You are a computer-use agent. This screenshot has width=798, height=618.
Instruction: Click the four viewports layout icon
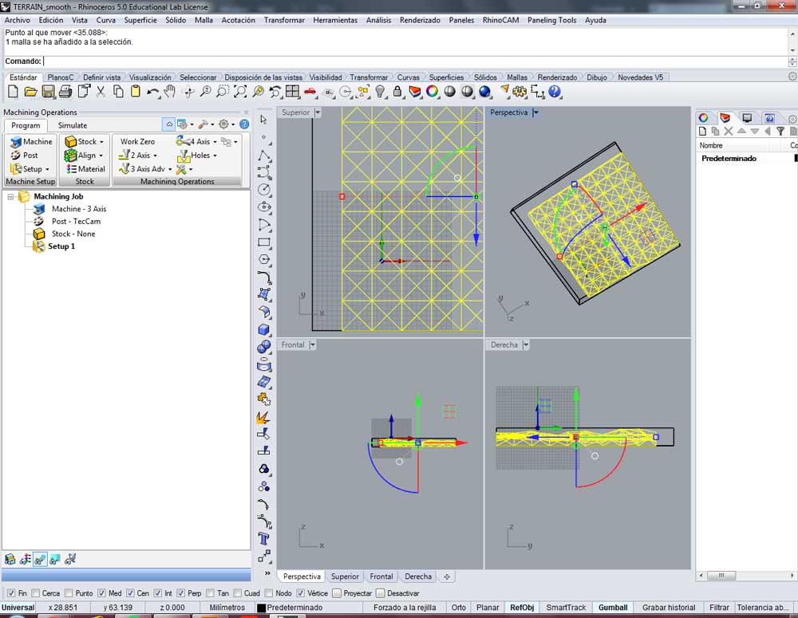[x=293, y=92]
